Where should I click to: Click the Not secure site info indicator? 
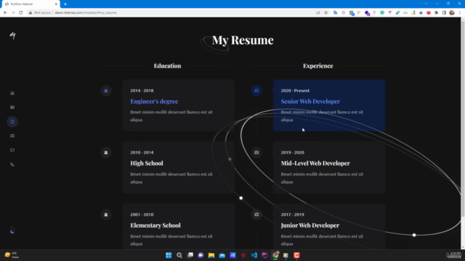pyautogui.click(x=40, y=13)
